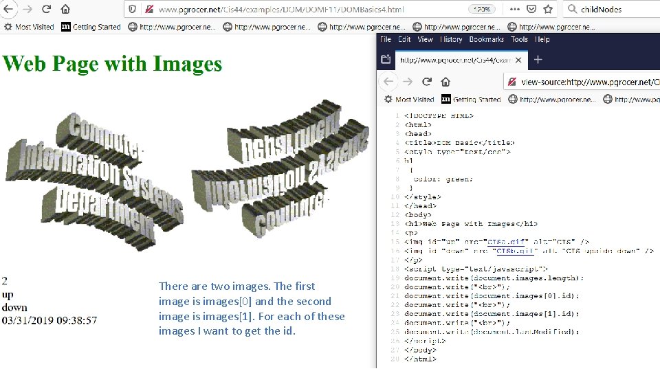Open first pgrocer bookmark in main bookmarks bar

pos(172,27)
